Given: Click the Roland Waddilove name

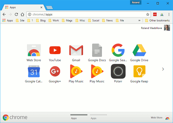Looking at the screenshot, I should (151, 28).
